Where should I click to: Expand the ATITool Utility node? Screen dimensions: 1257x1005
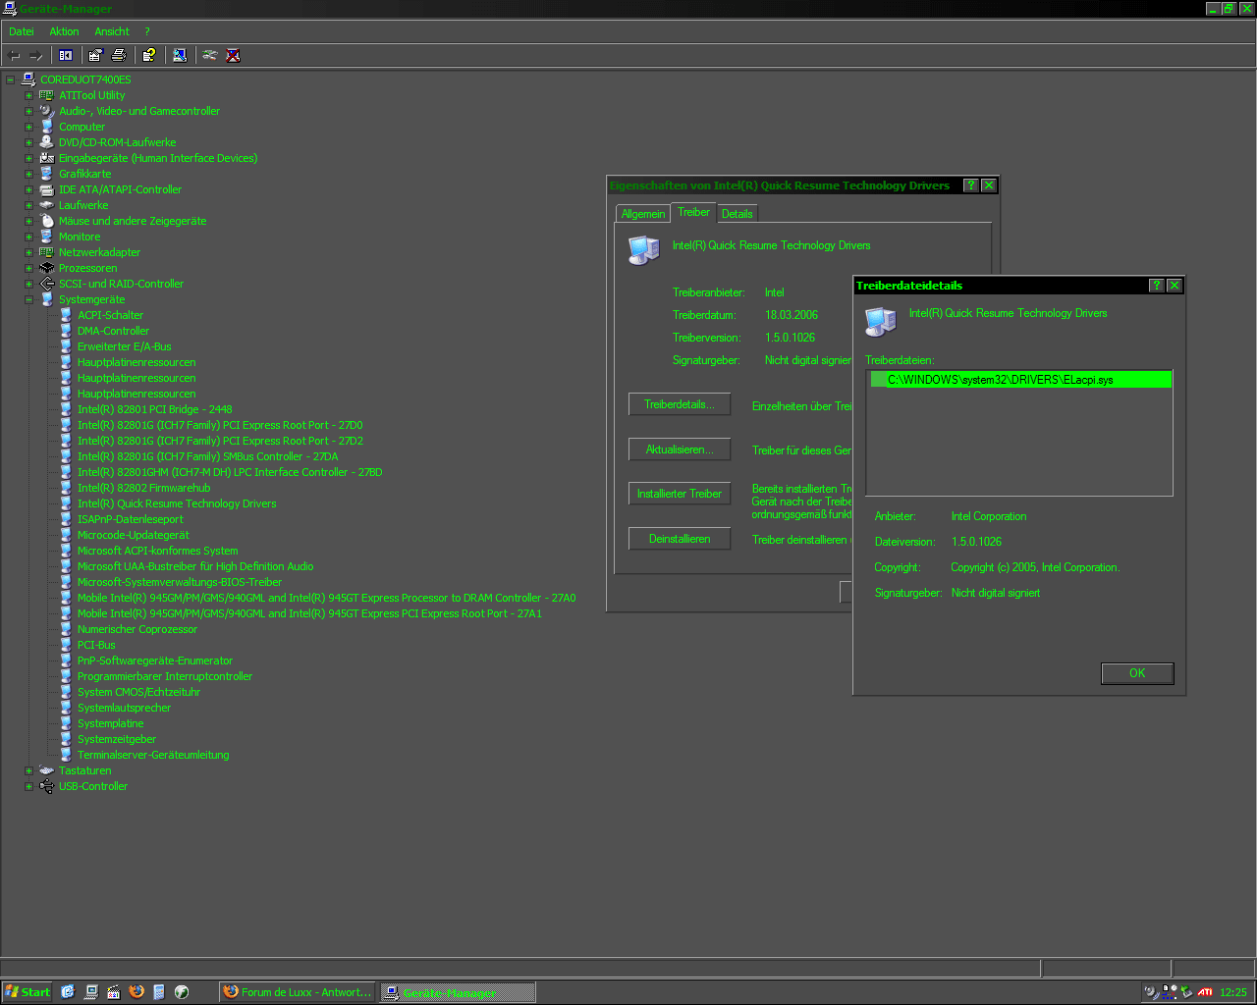tap(28, 95)
